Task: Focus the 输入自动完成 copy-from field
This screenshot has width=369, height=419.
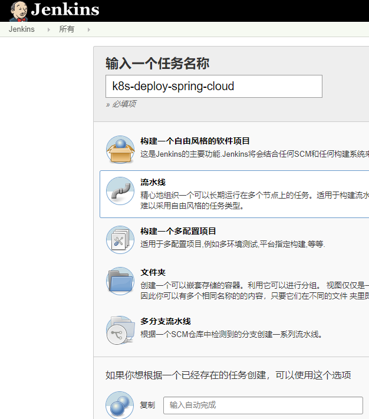Action: 263,405
